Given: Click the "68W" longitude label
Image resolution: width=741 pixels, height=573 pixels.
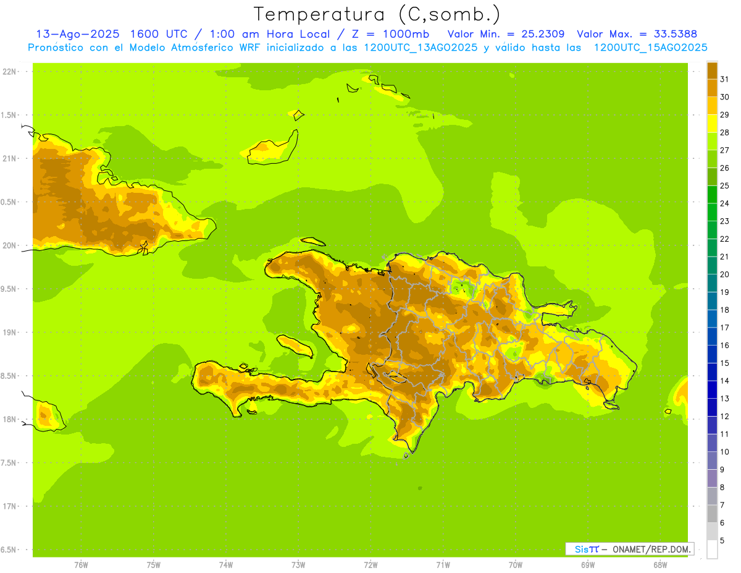Looking at the screenshot, I should (660, 565).
